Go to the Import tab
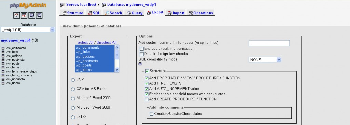This screenshot has width=350, height=125. pyautogui.click(x=176, y=13)
